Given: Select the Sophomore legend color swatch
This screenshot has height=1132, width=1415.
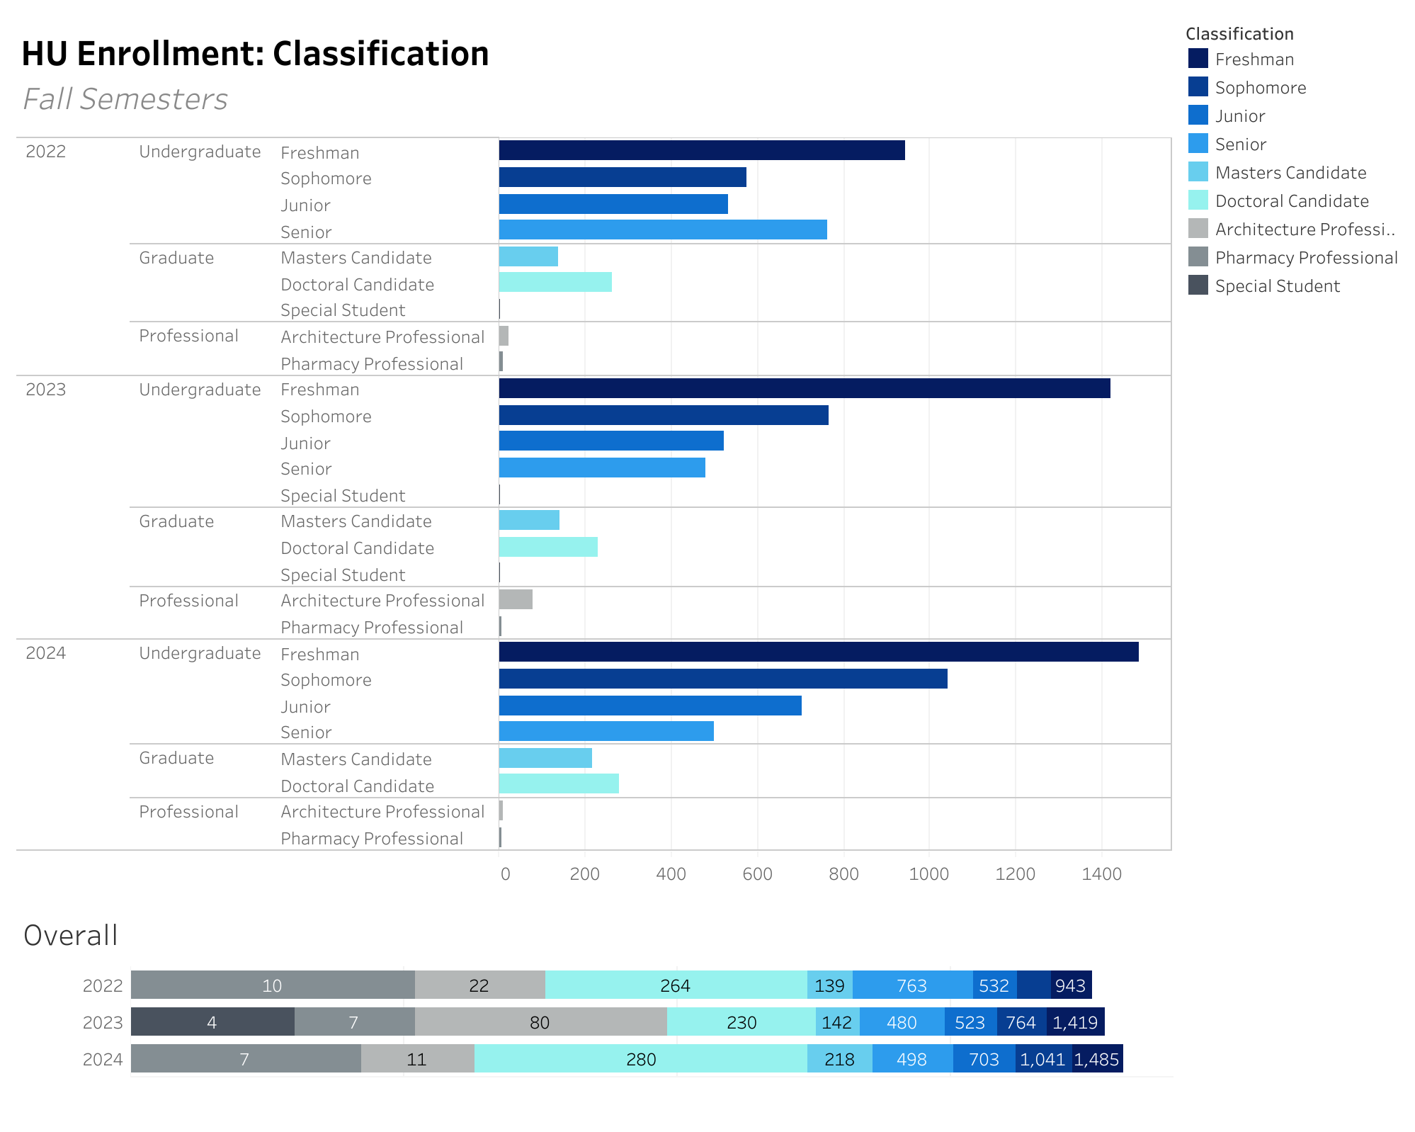Looking at the screenshot, I should 1198,87.
